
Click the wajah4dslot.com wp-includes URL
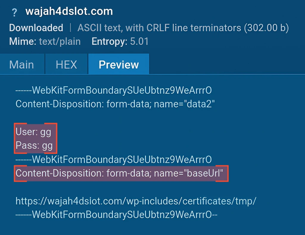pos(136,201)
